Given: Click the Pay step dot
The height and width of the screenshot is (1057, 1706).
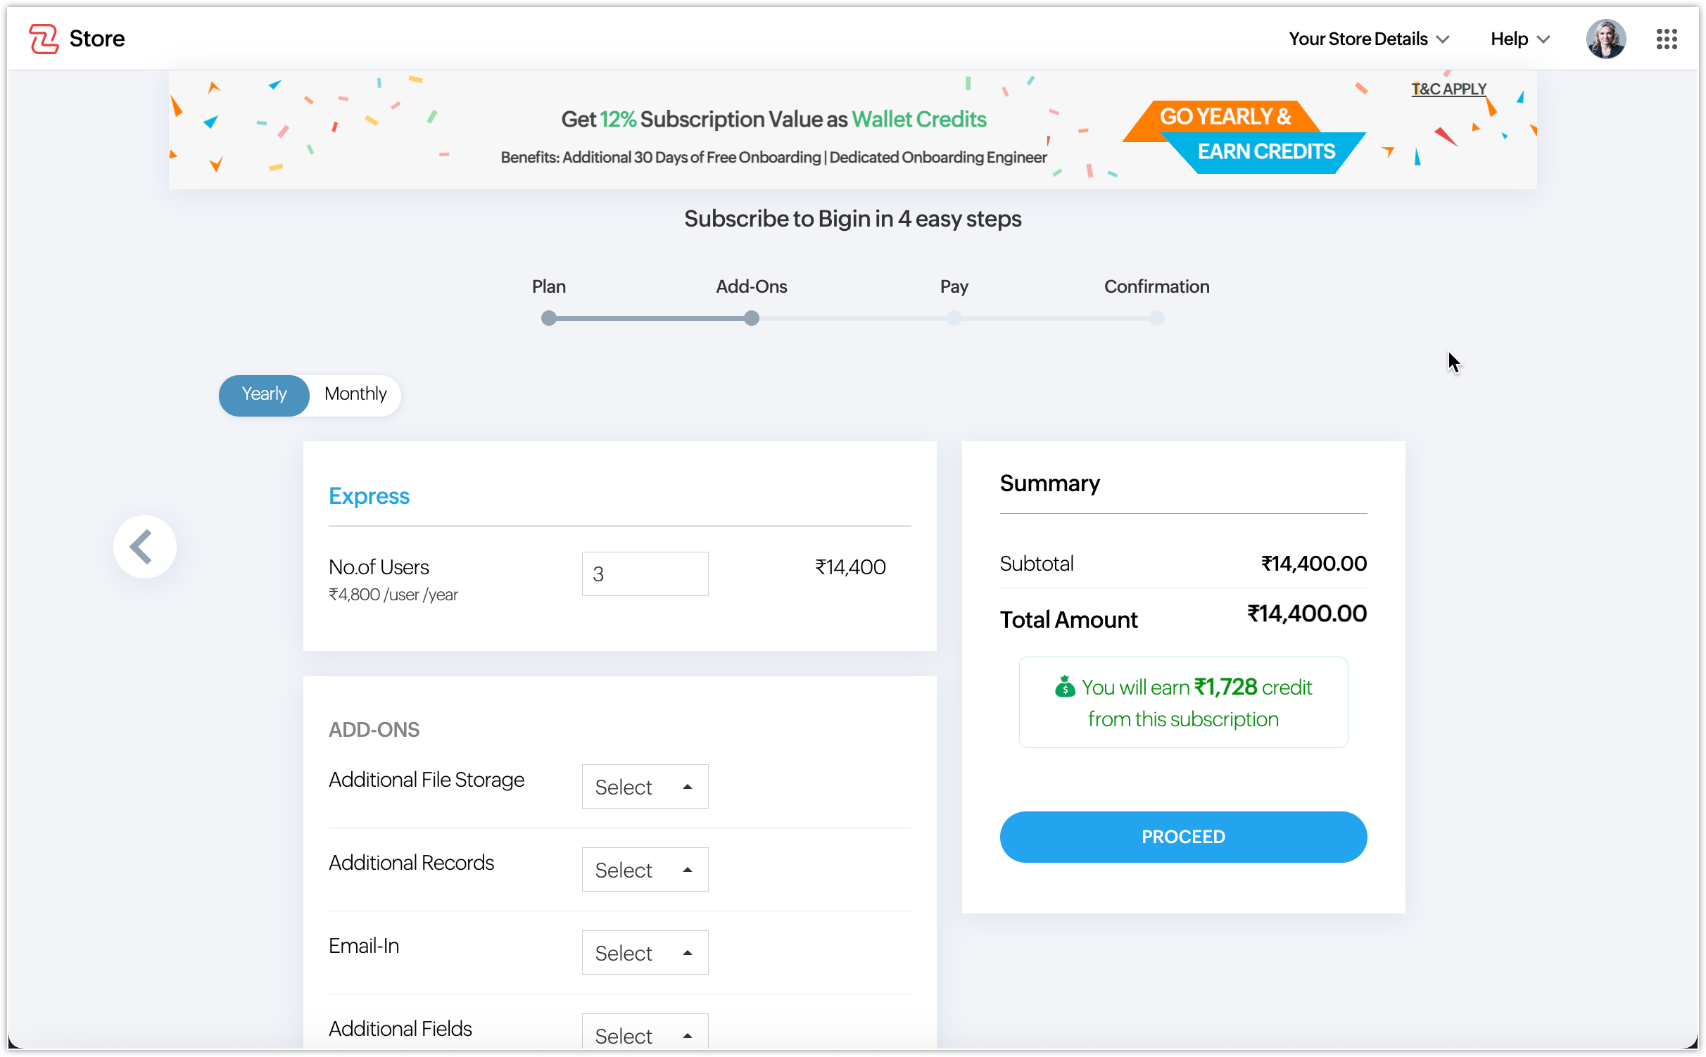Looking at the screenshot, I should point(954,318).
